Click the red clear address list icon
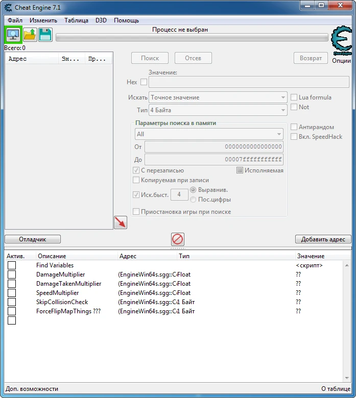Screen dimensions: 356x398 (177, 239)
